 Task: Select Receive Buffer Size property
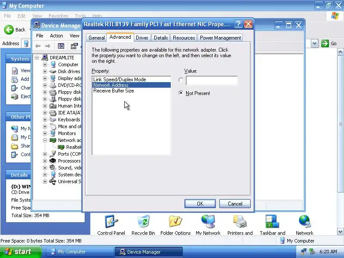(132, 91)
